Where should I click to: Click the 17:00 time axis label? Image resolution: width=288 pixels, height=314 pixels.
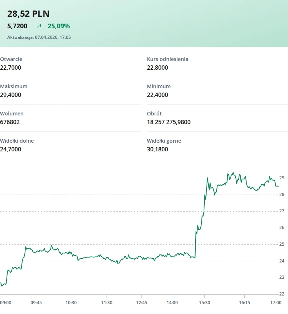click(x=276, y=303)
